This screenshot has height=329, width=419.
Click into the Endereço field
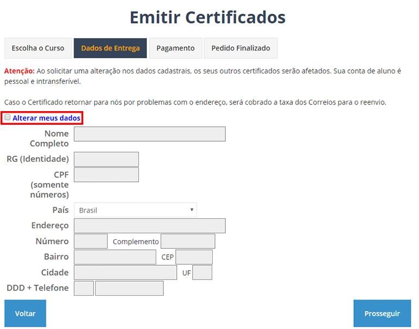click(x=150, y=226)
